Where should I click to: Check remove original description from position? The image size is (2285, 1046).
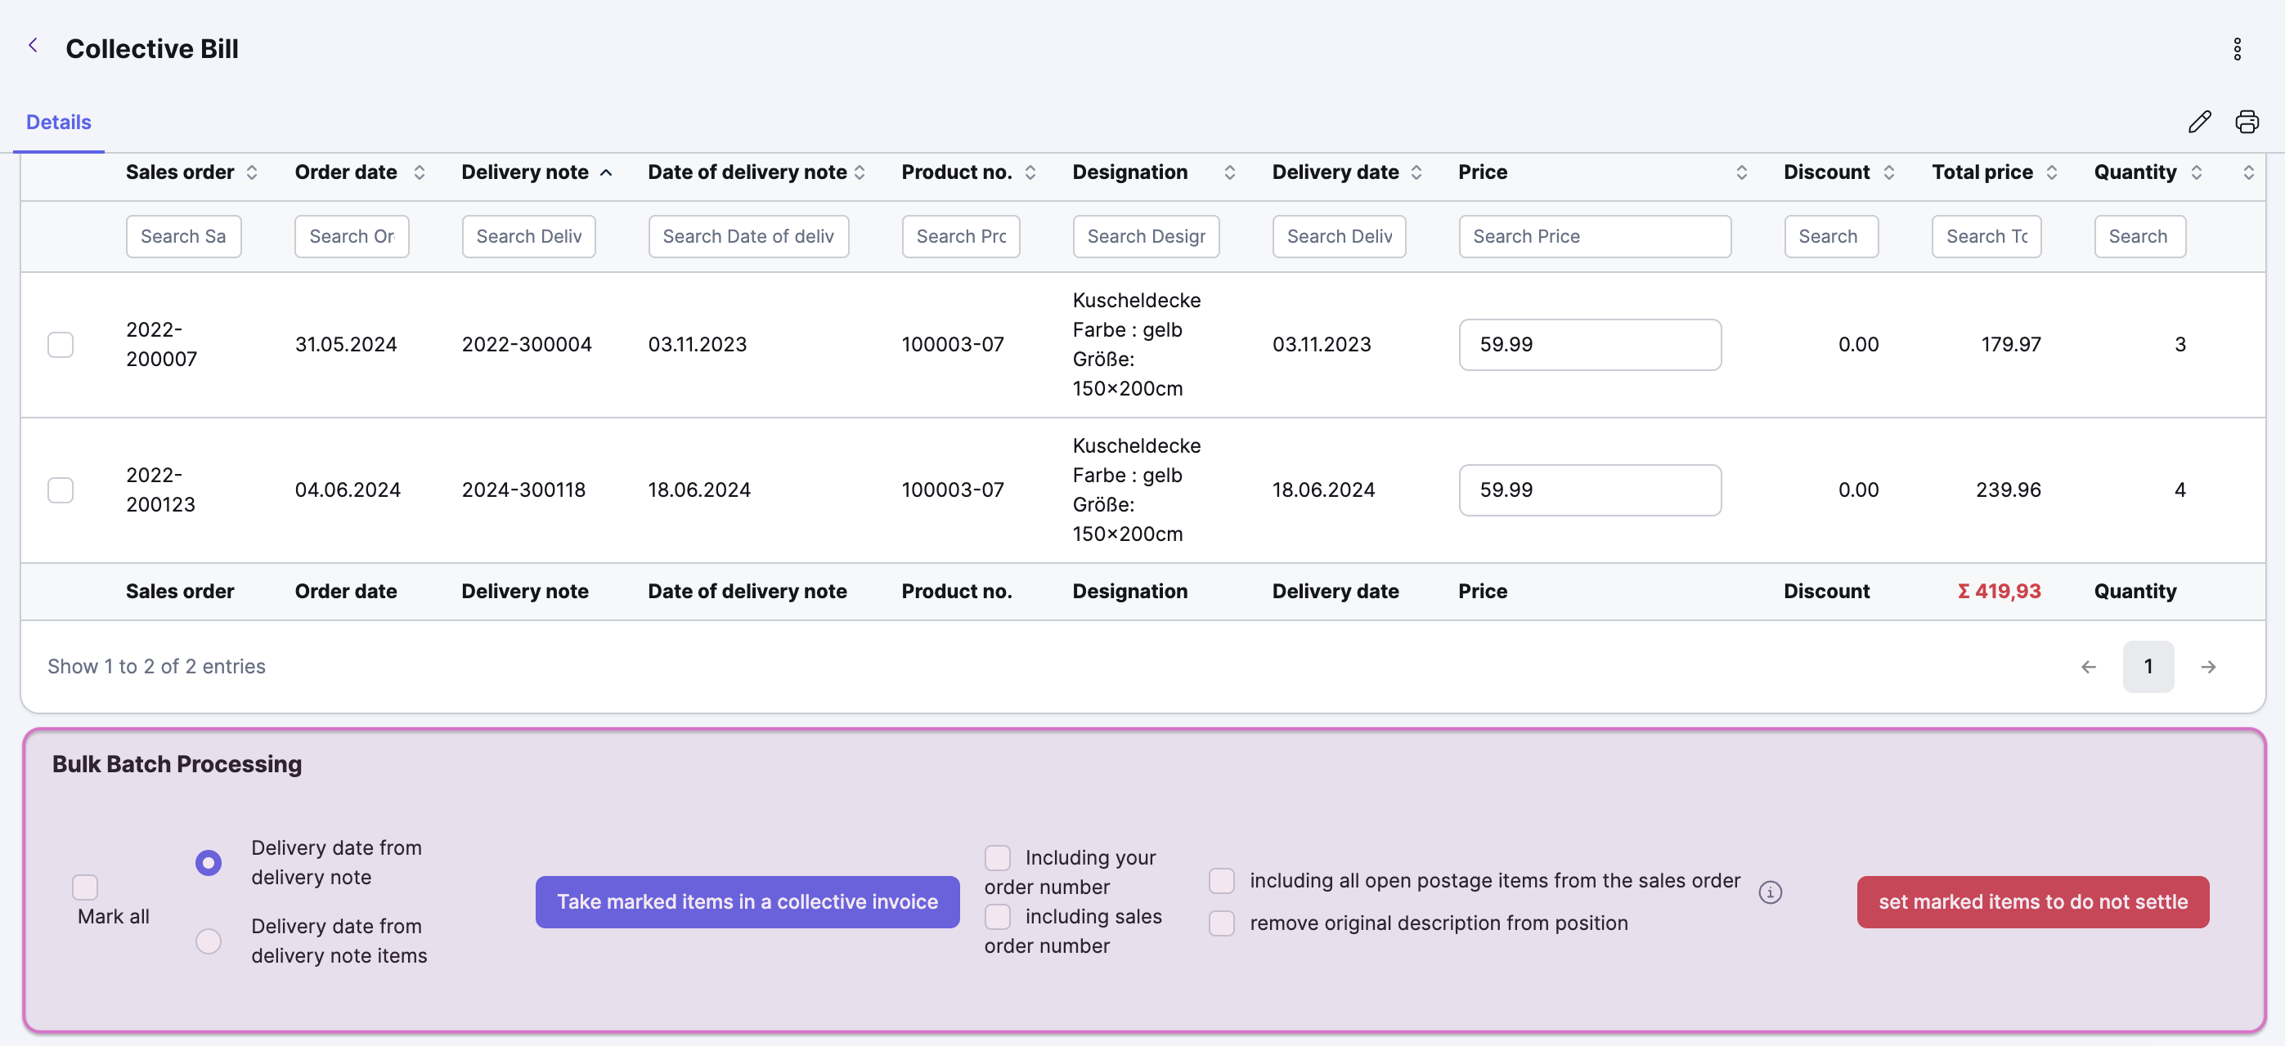(1222, 923)
